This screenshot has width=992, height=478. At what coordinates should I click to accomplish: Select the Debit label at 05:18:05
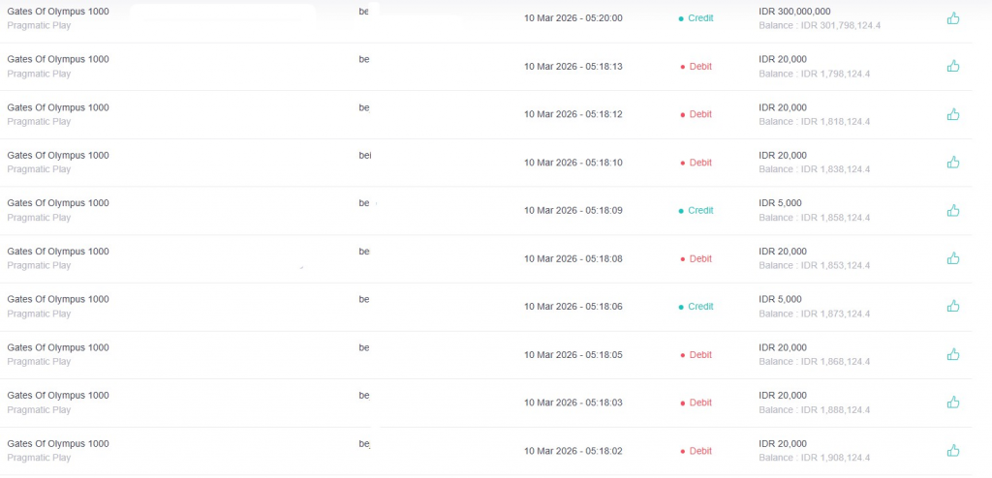coord(699,355)
